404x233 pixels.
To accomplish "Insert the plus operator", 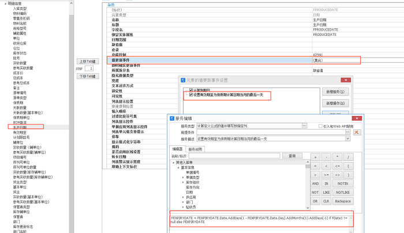I will coord(315,157).
